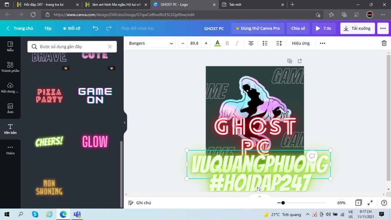Open the header ellipsis more menu
Screen dimensions: 391x220
pos(383,28)
